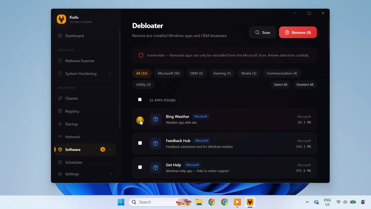Click the "271.5 MB" size text
Image resolution: width=371 pixels, height=209 pixels.
(x=303, y=171)
